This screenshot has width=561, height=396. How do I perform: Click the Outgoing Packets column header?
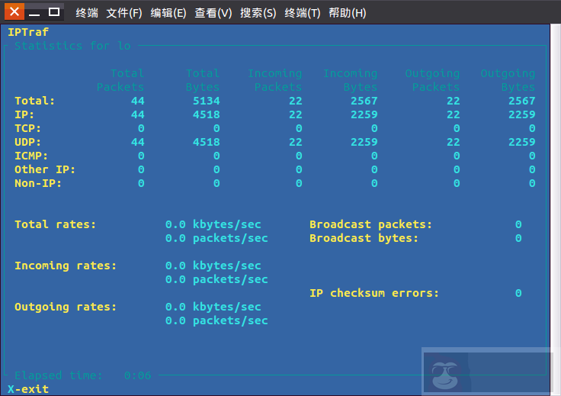click(x=432, y=80)
